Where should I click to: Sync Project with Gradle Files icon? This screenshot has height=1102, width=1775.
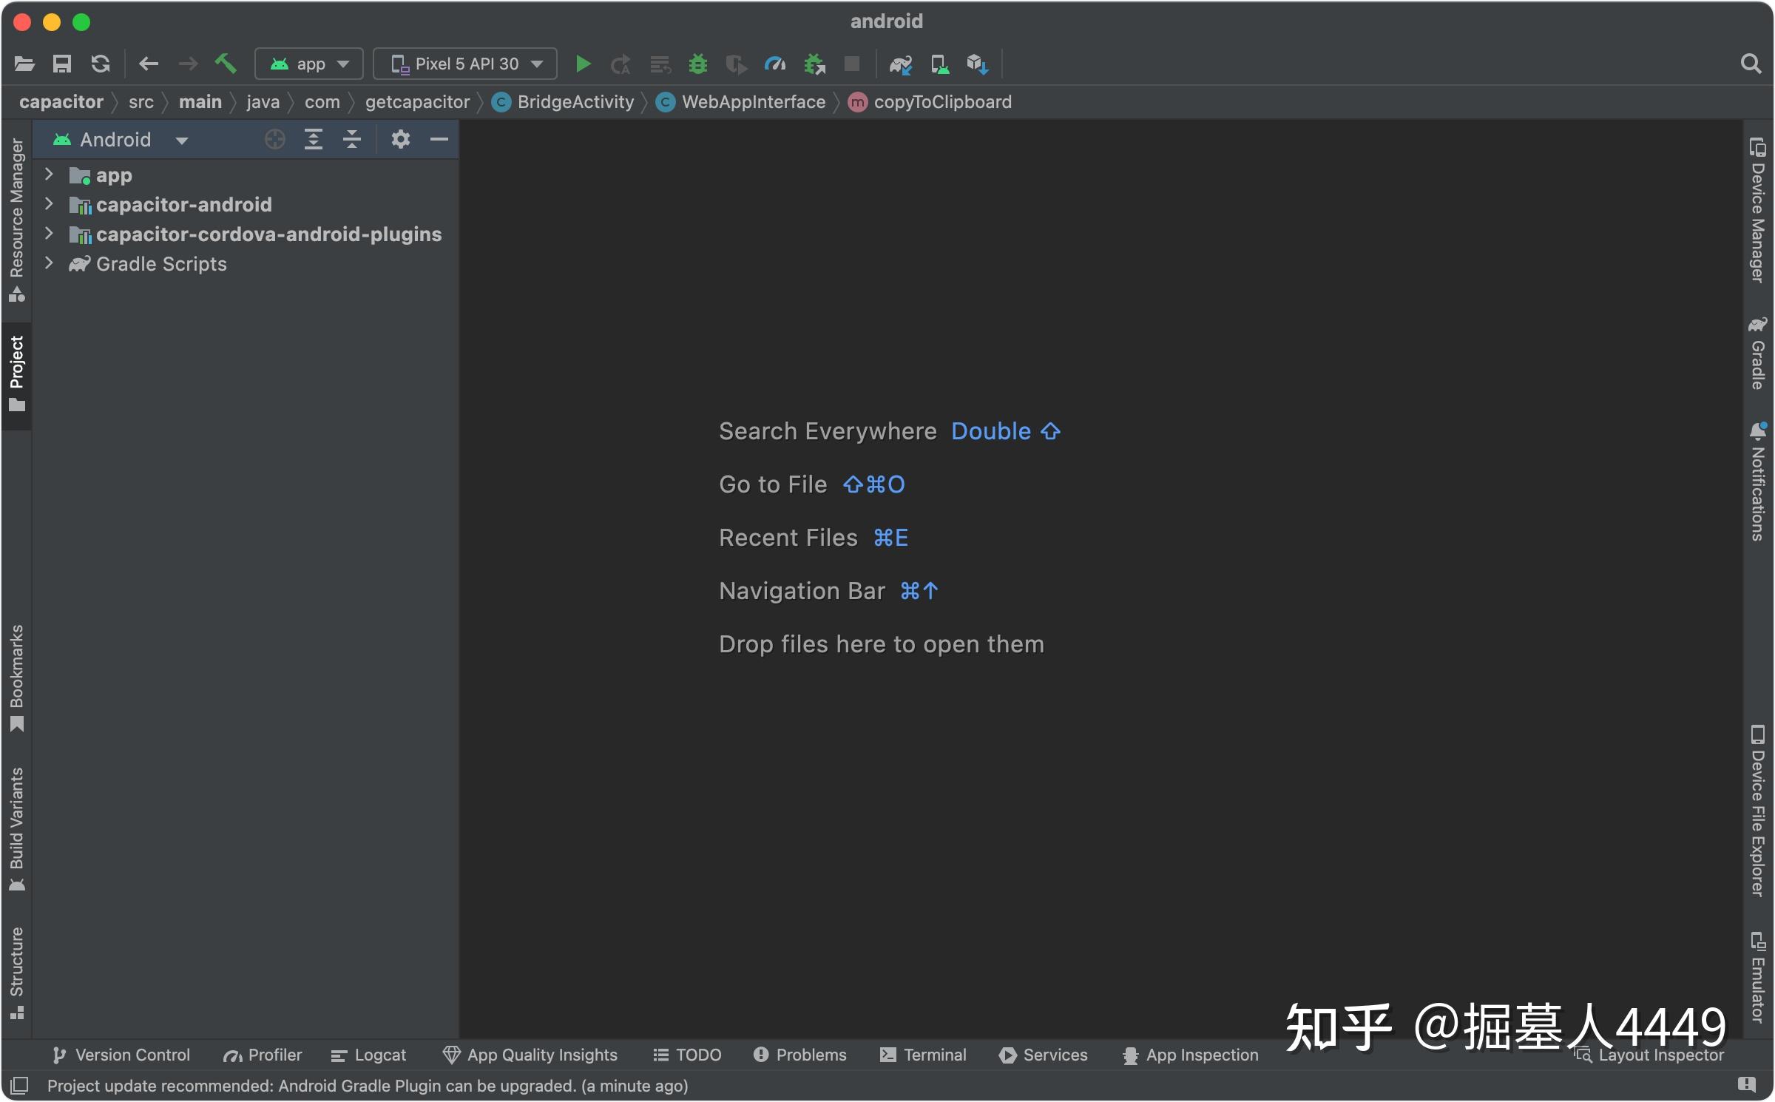coord(900,64)
